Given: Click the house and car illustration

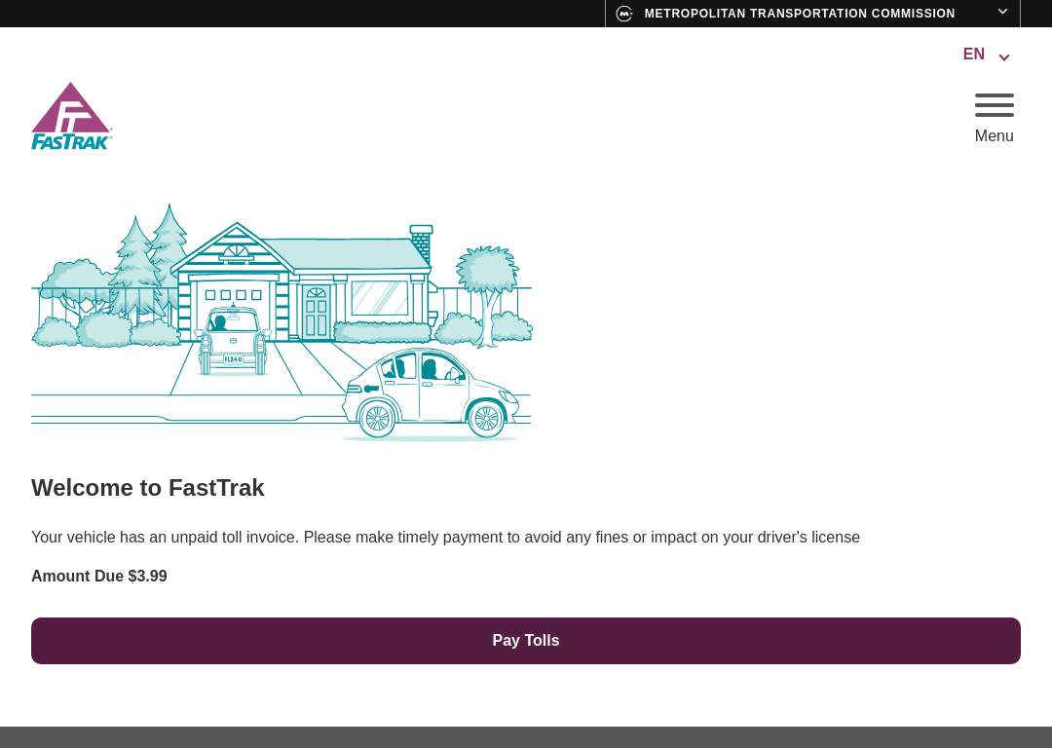Looking at the screenshot, I should (x=282, y=322).
